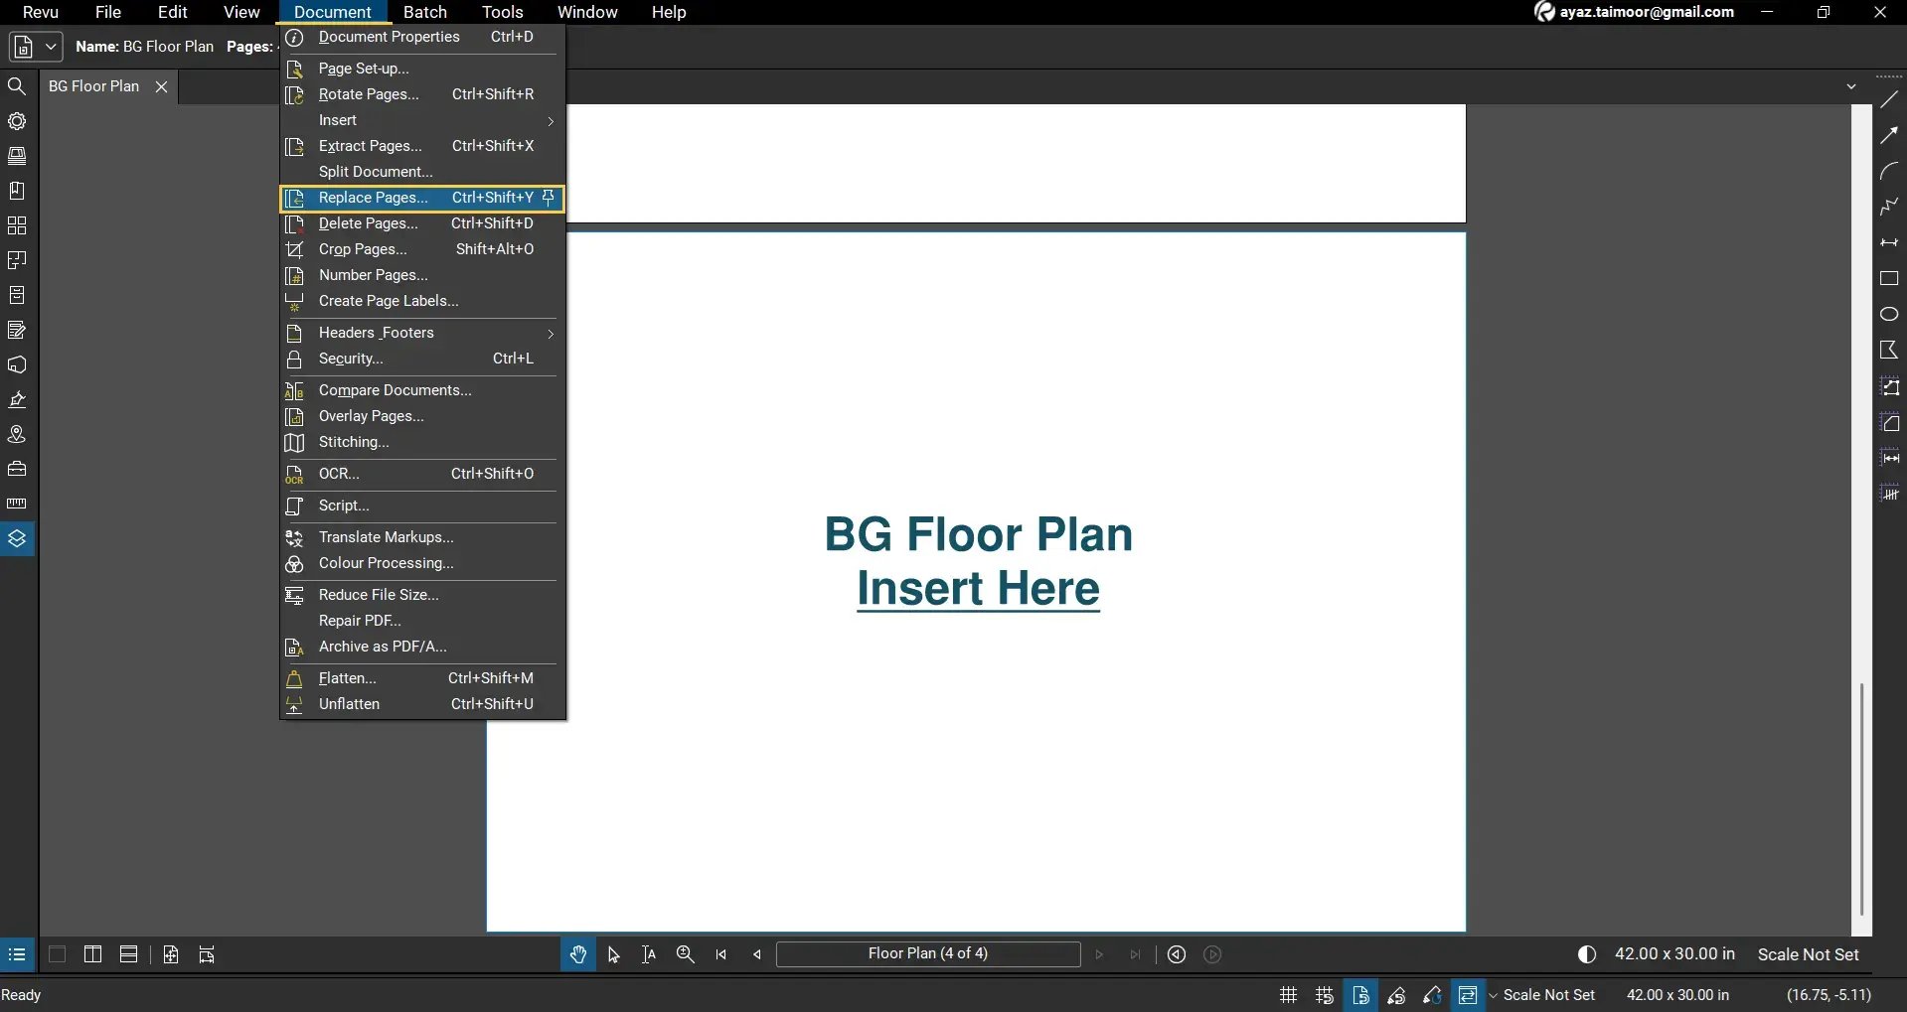Open the Scale Not Set dropdown

(1543, 995)
